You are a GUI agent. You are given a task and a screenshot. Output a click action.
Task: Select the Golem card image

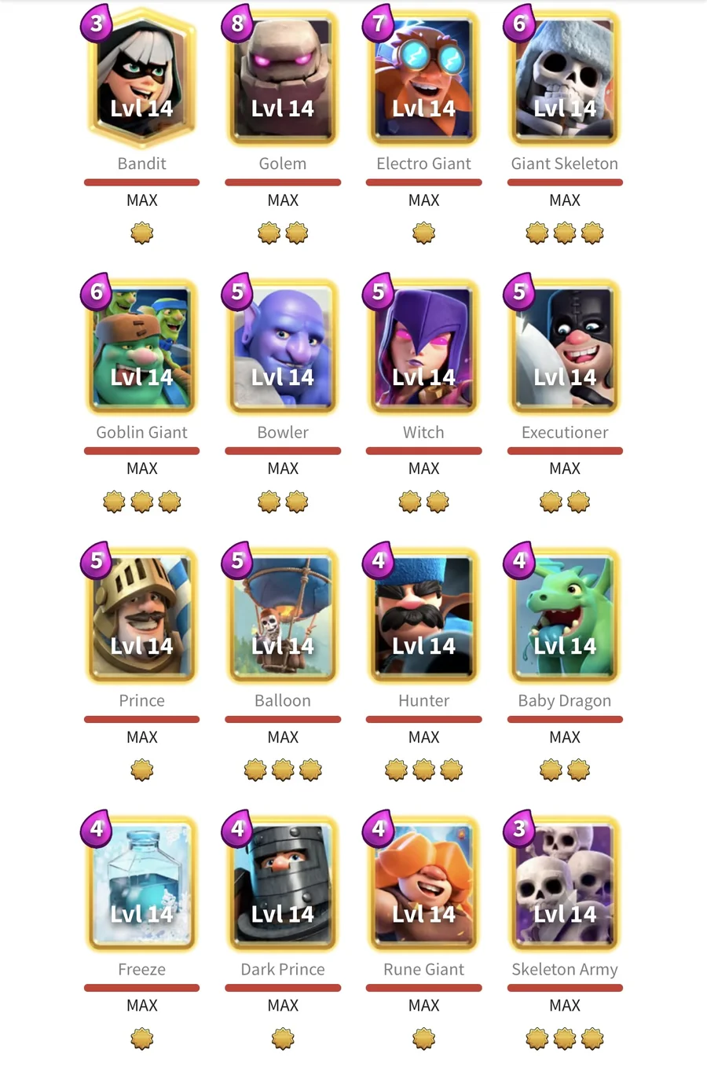click(x=283, y=79)
